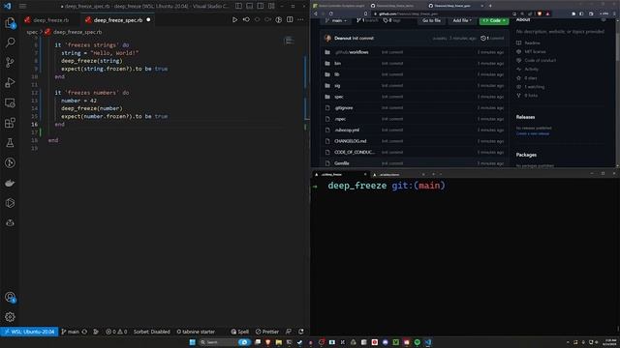
Task: Reload the browser page
Action: [331, 14]
